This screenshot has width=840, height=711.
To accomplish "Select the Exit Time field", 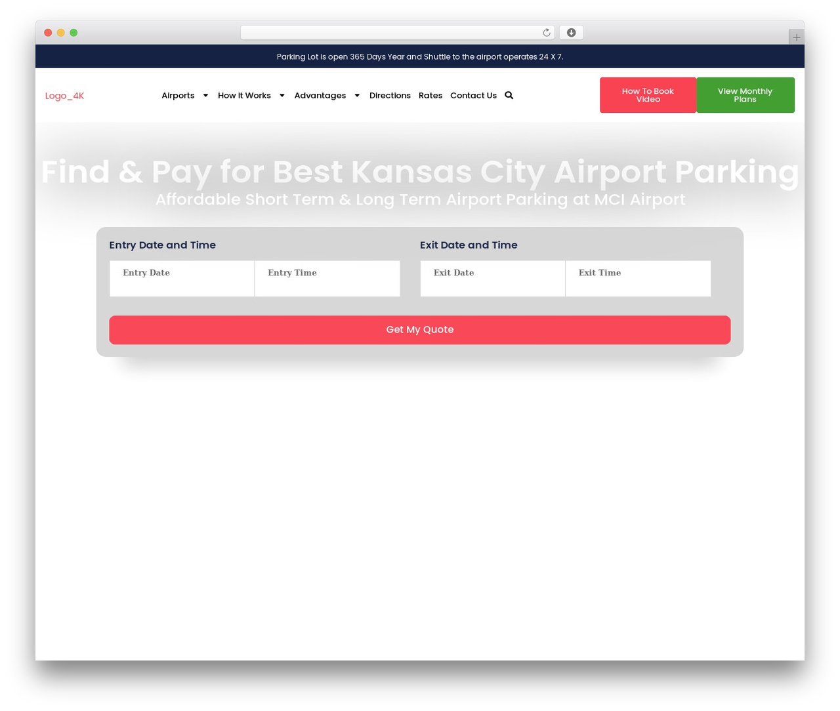I will (x=638, y=279).
